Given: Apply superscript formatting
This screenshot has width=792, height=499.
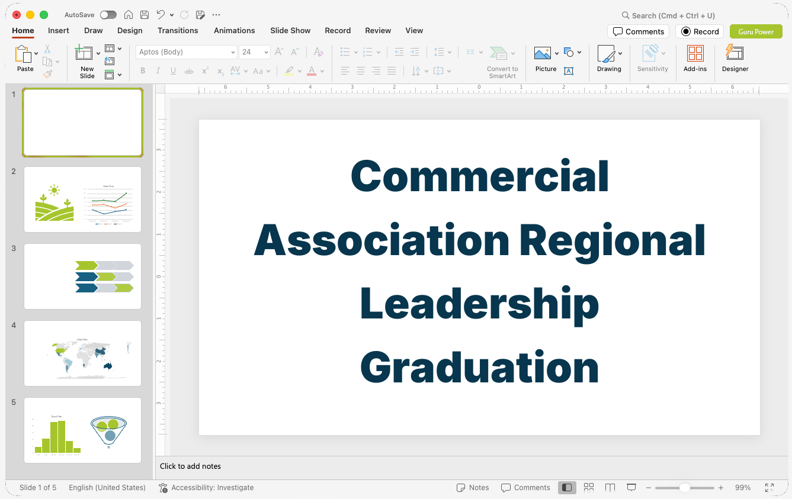Looking at the screenshot, I should (205, 71).
